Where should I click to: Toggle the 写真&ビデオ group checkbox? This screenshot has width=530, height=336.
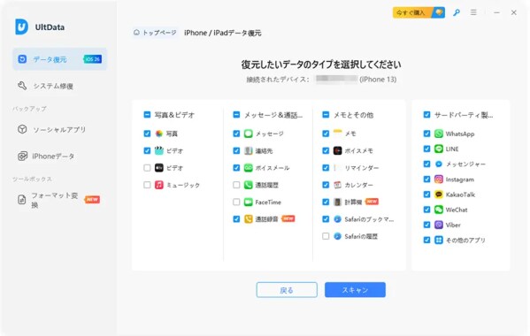pyautogui.click(x=147, y=115)
